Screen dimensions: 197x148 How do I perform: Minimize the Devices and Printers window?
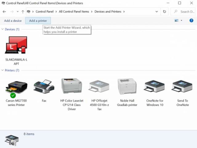pos(168,3)
